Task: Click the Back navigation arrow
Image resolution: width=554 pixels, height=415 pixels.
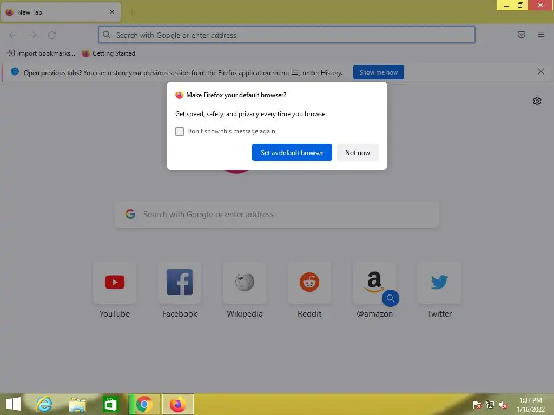Action: pos(13,35)
